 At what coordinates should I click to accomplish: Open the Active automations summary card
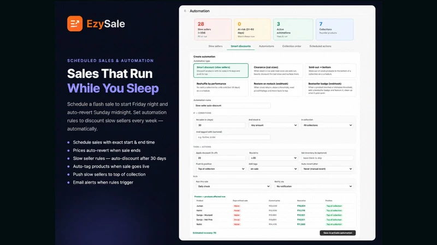coord(293,29)
